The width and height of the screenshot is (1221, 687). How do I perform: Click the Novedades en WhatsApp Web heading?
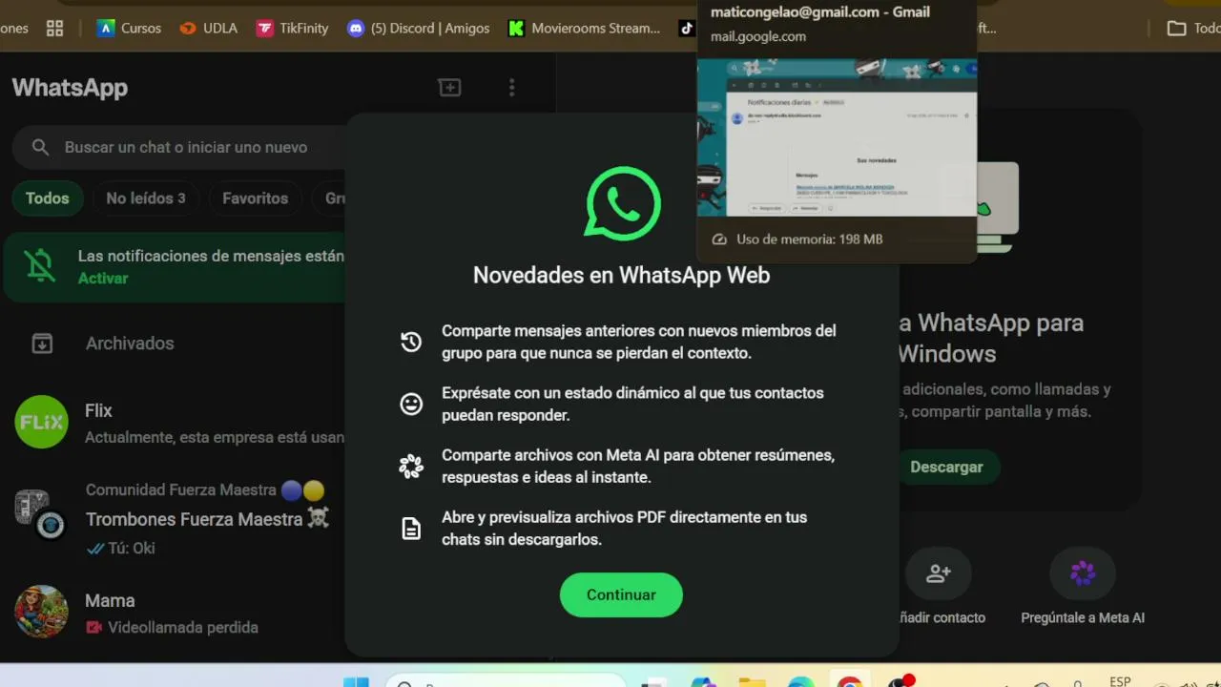click(621, 275)
